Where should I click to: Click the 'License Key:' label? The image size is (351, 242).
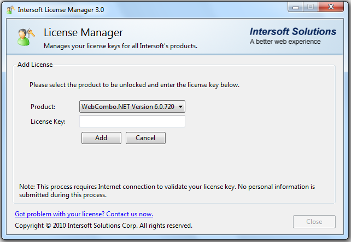pyautogui.click(x=48, y=121)
